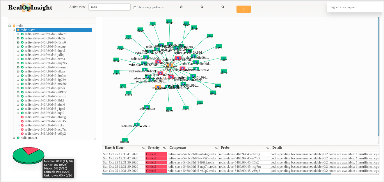Expand redis-slave-546fc99d45-vfkqz tree node
Image resolution: width=384 pixels, height=182 pixels.
click(18, 71)
